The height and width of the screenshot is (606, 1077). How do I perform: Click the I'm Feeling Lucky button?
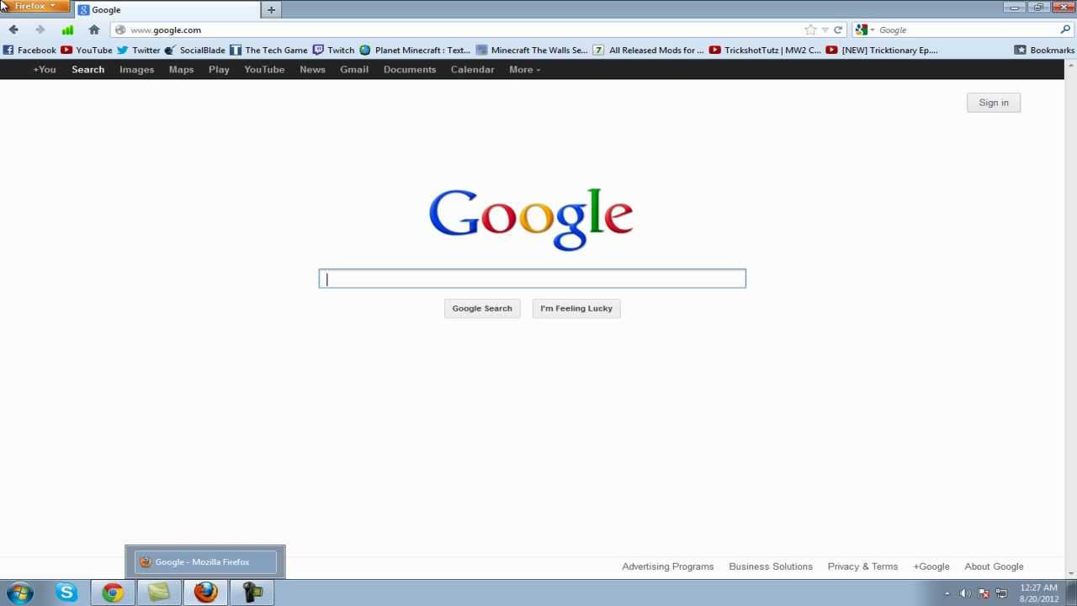pyautogui.click(x=576, y=308)
